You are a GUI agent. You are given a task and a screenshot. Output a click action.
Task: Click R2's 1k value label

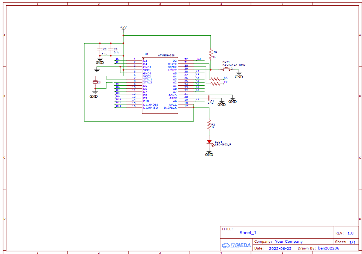213,127
